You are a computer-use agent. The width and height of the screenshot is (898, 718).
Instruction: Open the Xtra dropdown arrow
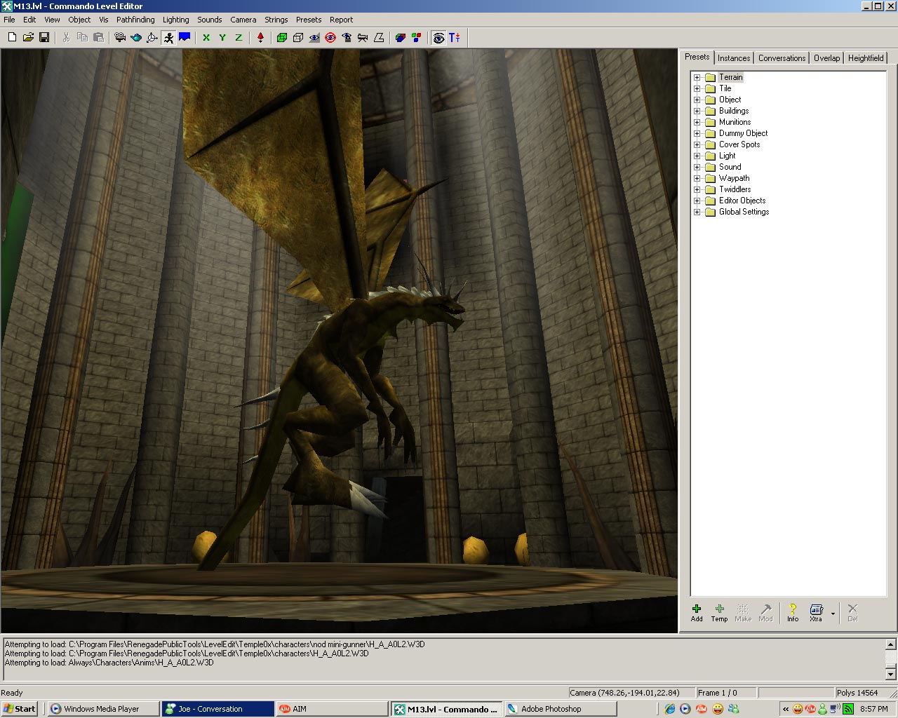point(833,614)
